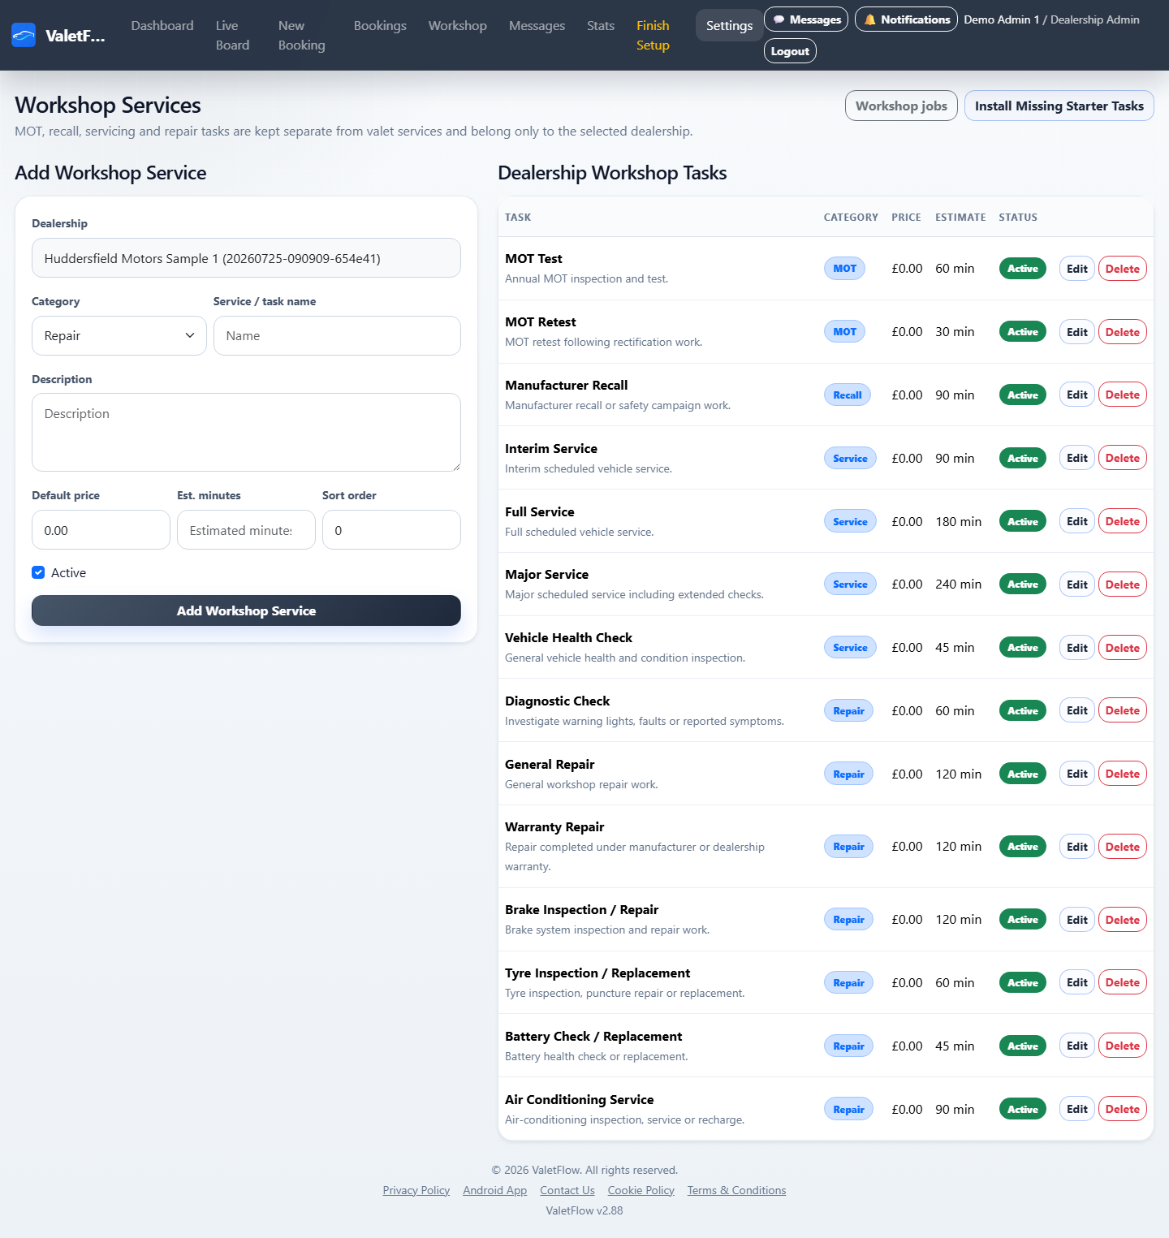Delete the Brake Inspection / Repair task
The height and width of the screenshot is (1238, 1169).
tap(1122, 920)
